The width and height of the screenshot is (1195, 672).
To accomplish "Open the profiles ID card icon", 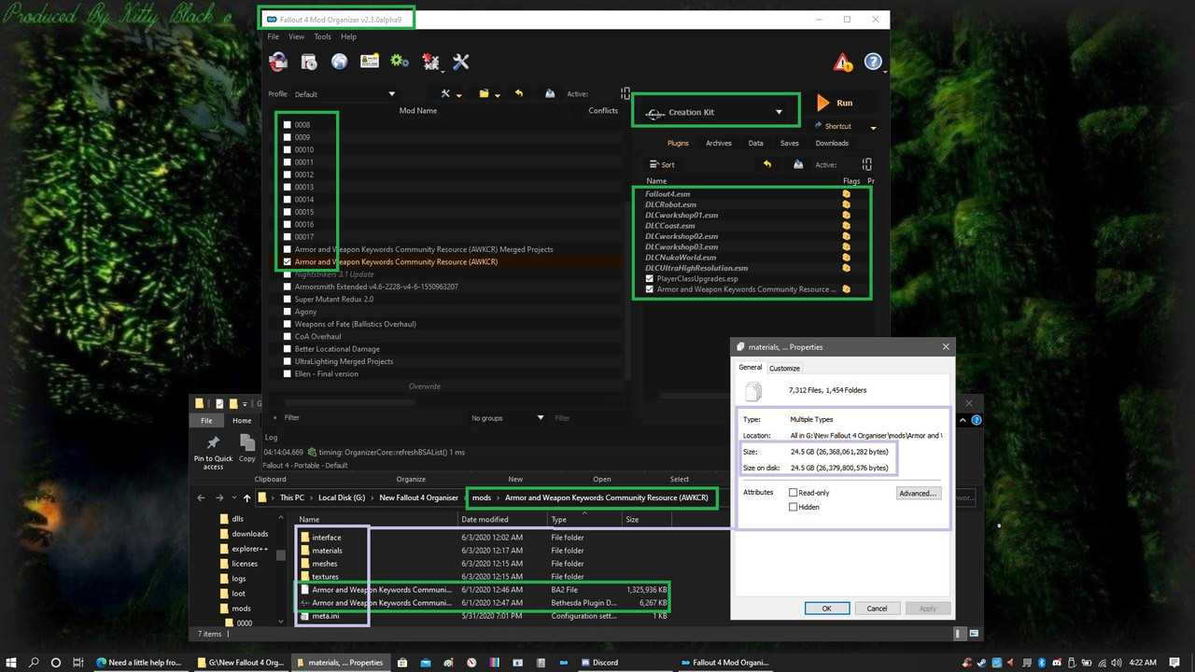I will click(x=369, y=62).
